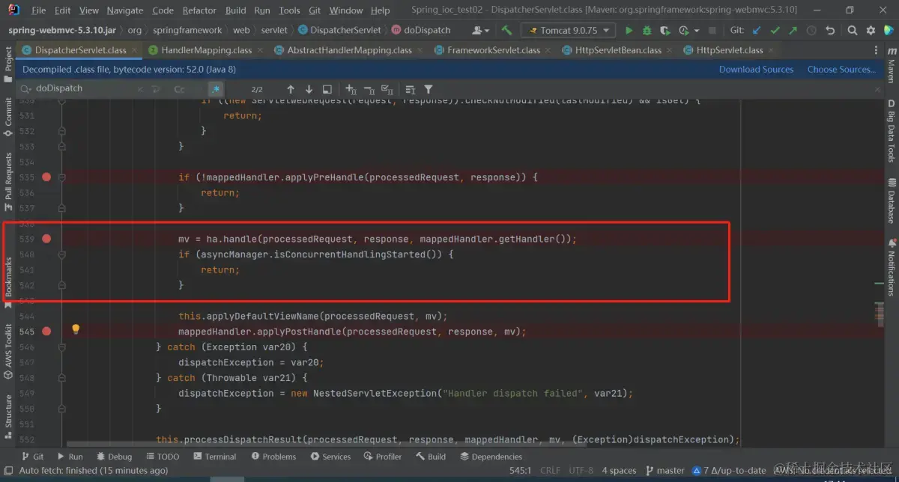Open IDE settings gear icon
The height and width of the screenshot is (482, 899).
click(x=871, y=31)
